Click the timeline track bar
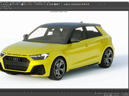This screenshot has height=96, width=129. point(64,91)
